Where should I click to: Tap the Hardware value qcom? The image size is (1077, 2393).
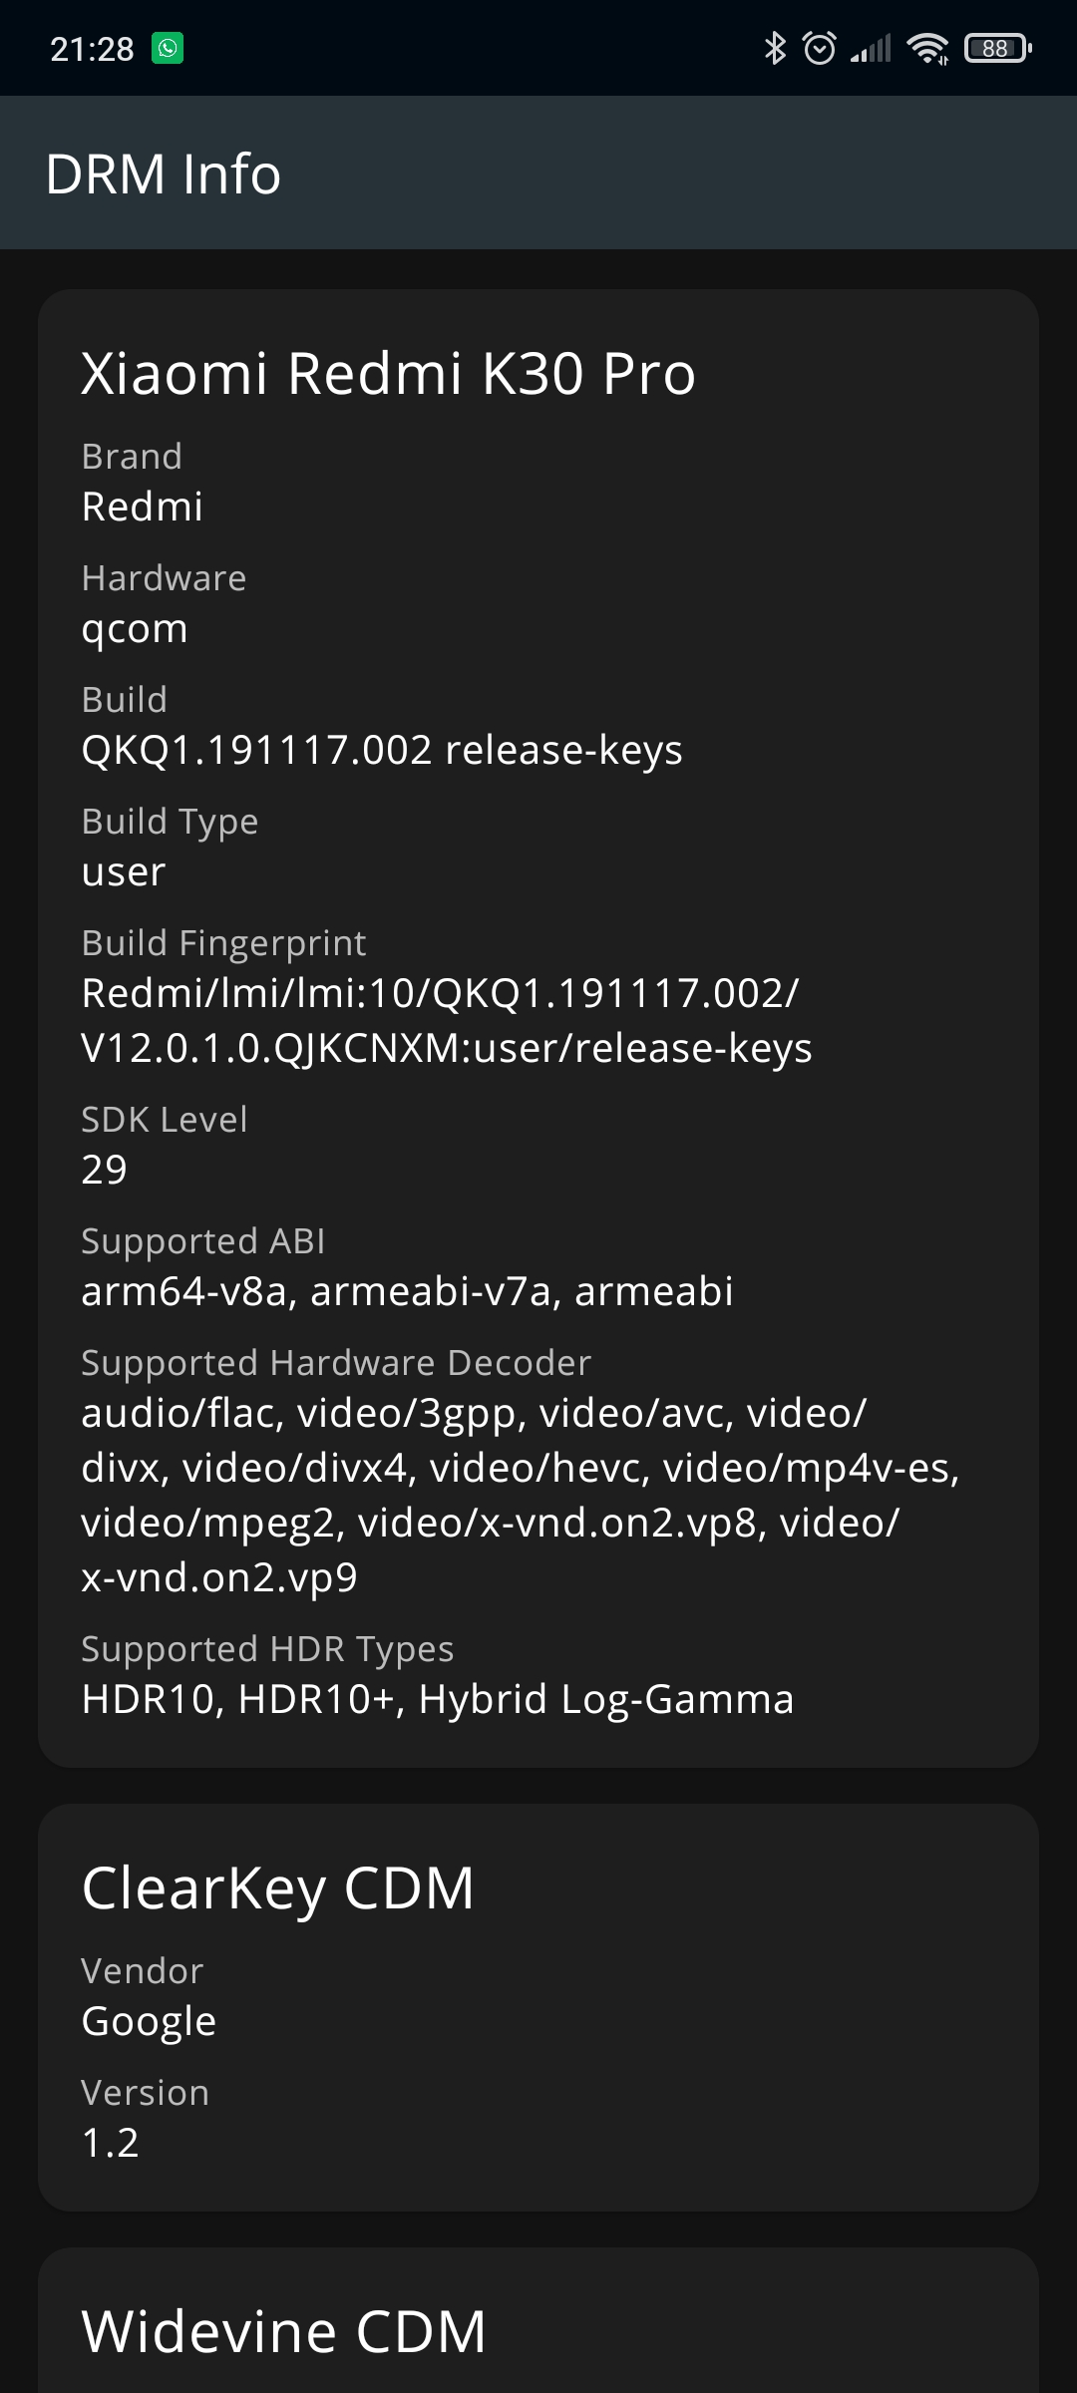point(135,630)
